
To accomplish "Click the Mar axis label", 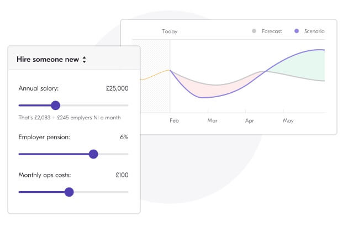I will [x=213, y=120].
